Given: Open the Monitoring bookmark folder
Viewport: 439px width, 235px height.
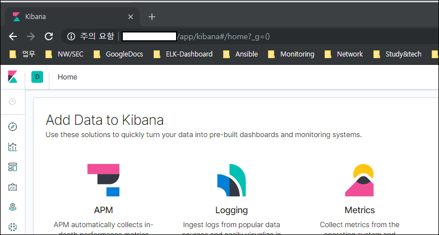Looking at the screenshot, I should (x=291, y=54).
